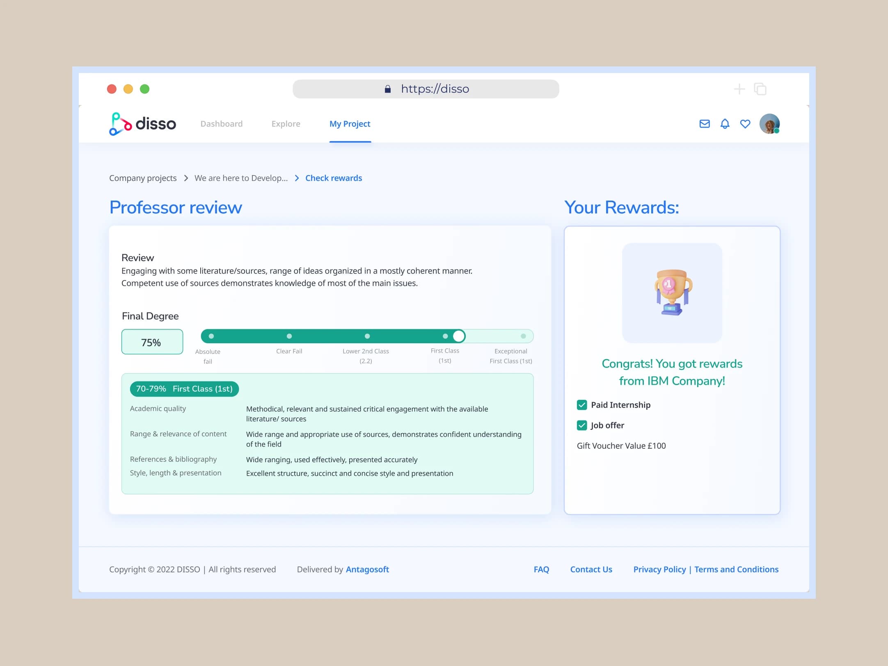Click the Clear Fail slider dot
The height and width of the screenshot is (666, 888).
click(x=289, y=336)
